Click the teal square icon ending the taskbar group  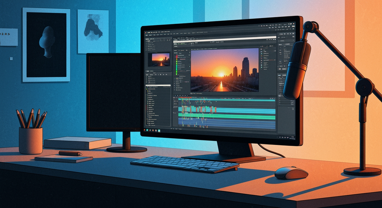tap(159, 131)
